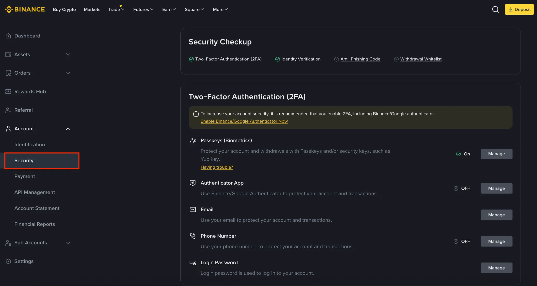
Task: Open the More dropdown menu
Action: [x=220, y=9]
